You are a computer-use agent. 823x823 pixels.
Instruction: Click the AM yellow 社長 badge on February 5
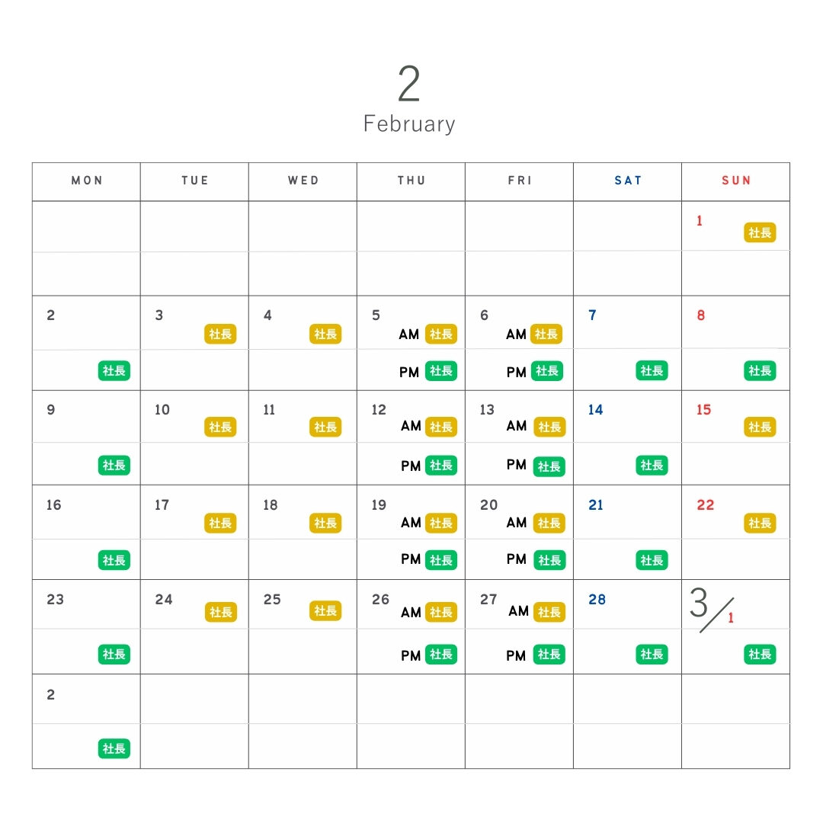point(441,334)
